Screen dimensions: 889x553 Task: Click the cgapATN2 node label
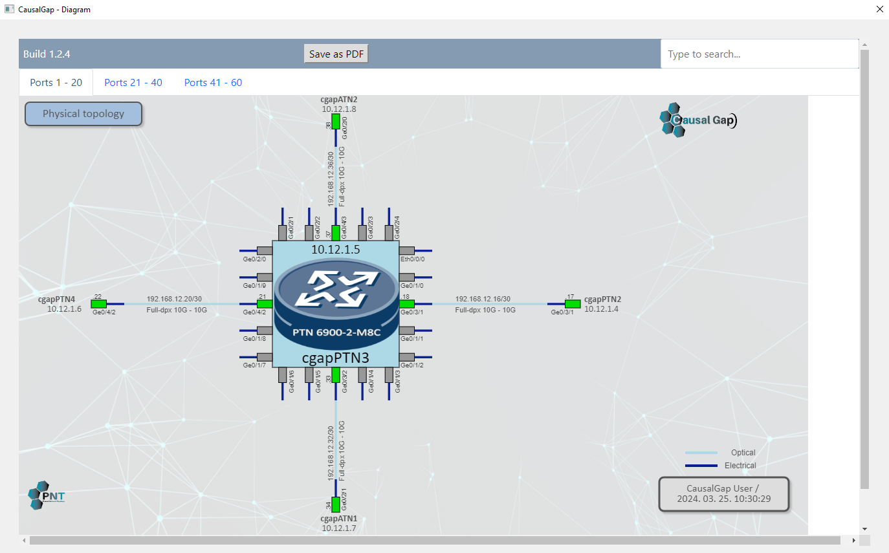point(339,100)
